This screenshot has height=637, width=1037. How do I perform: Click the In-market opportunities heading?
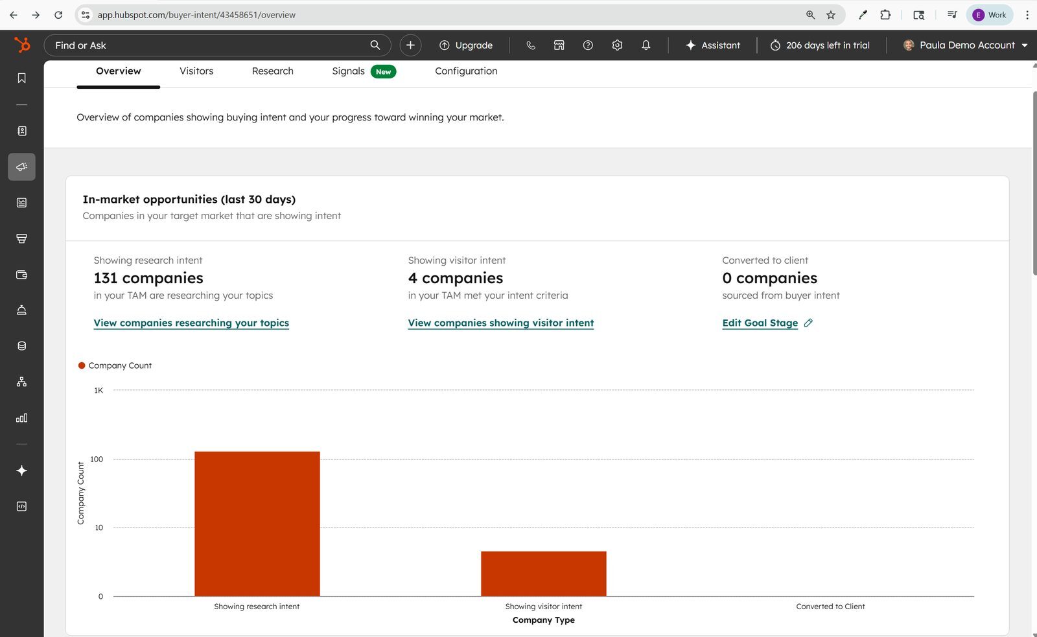189,199
